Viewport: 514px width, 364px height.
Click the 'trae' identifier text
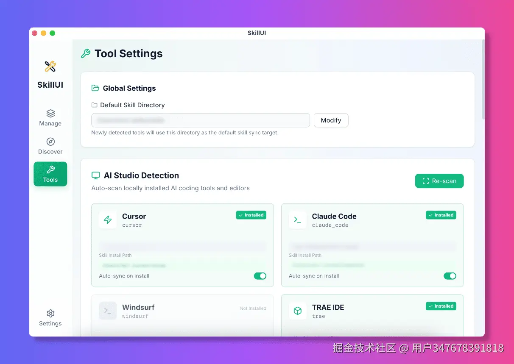(x=318, y=316)
